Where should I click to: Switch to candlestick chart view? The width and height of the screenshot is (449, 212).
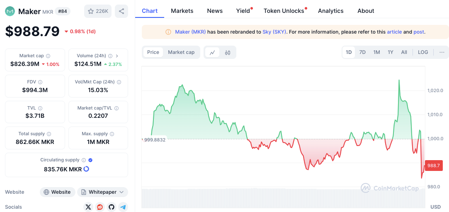228,52
